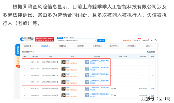
Task: Clear the search box with the X icon
Action: click(96, 40)
